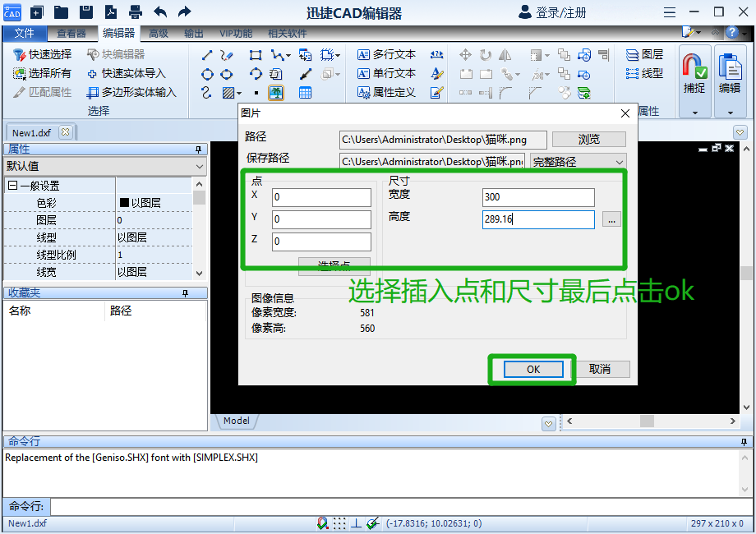Insert a table with grid icon
Screen dimensions: 756x534
305,93
